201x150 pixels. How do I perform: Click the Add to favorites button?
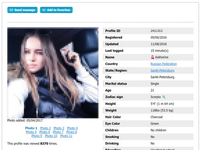[56, 10]
